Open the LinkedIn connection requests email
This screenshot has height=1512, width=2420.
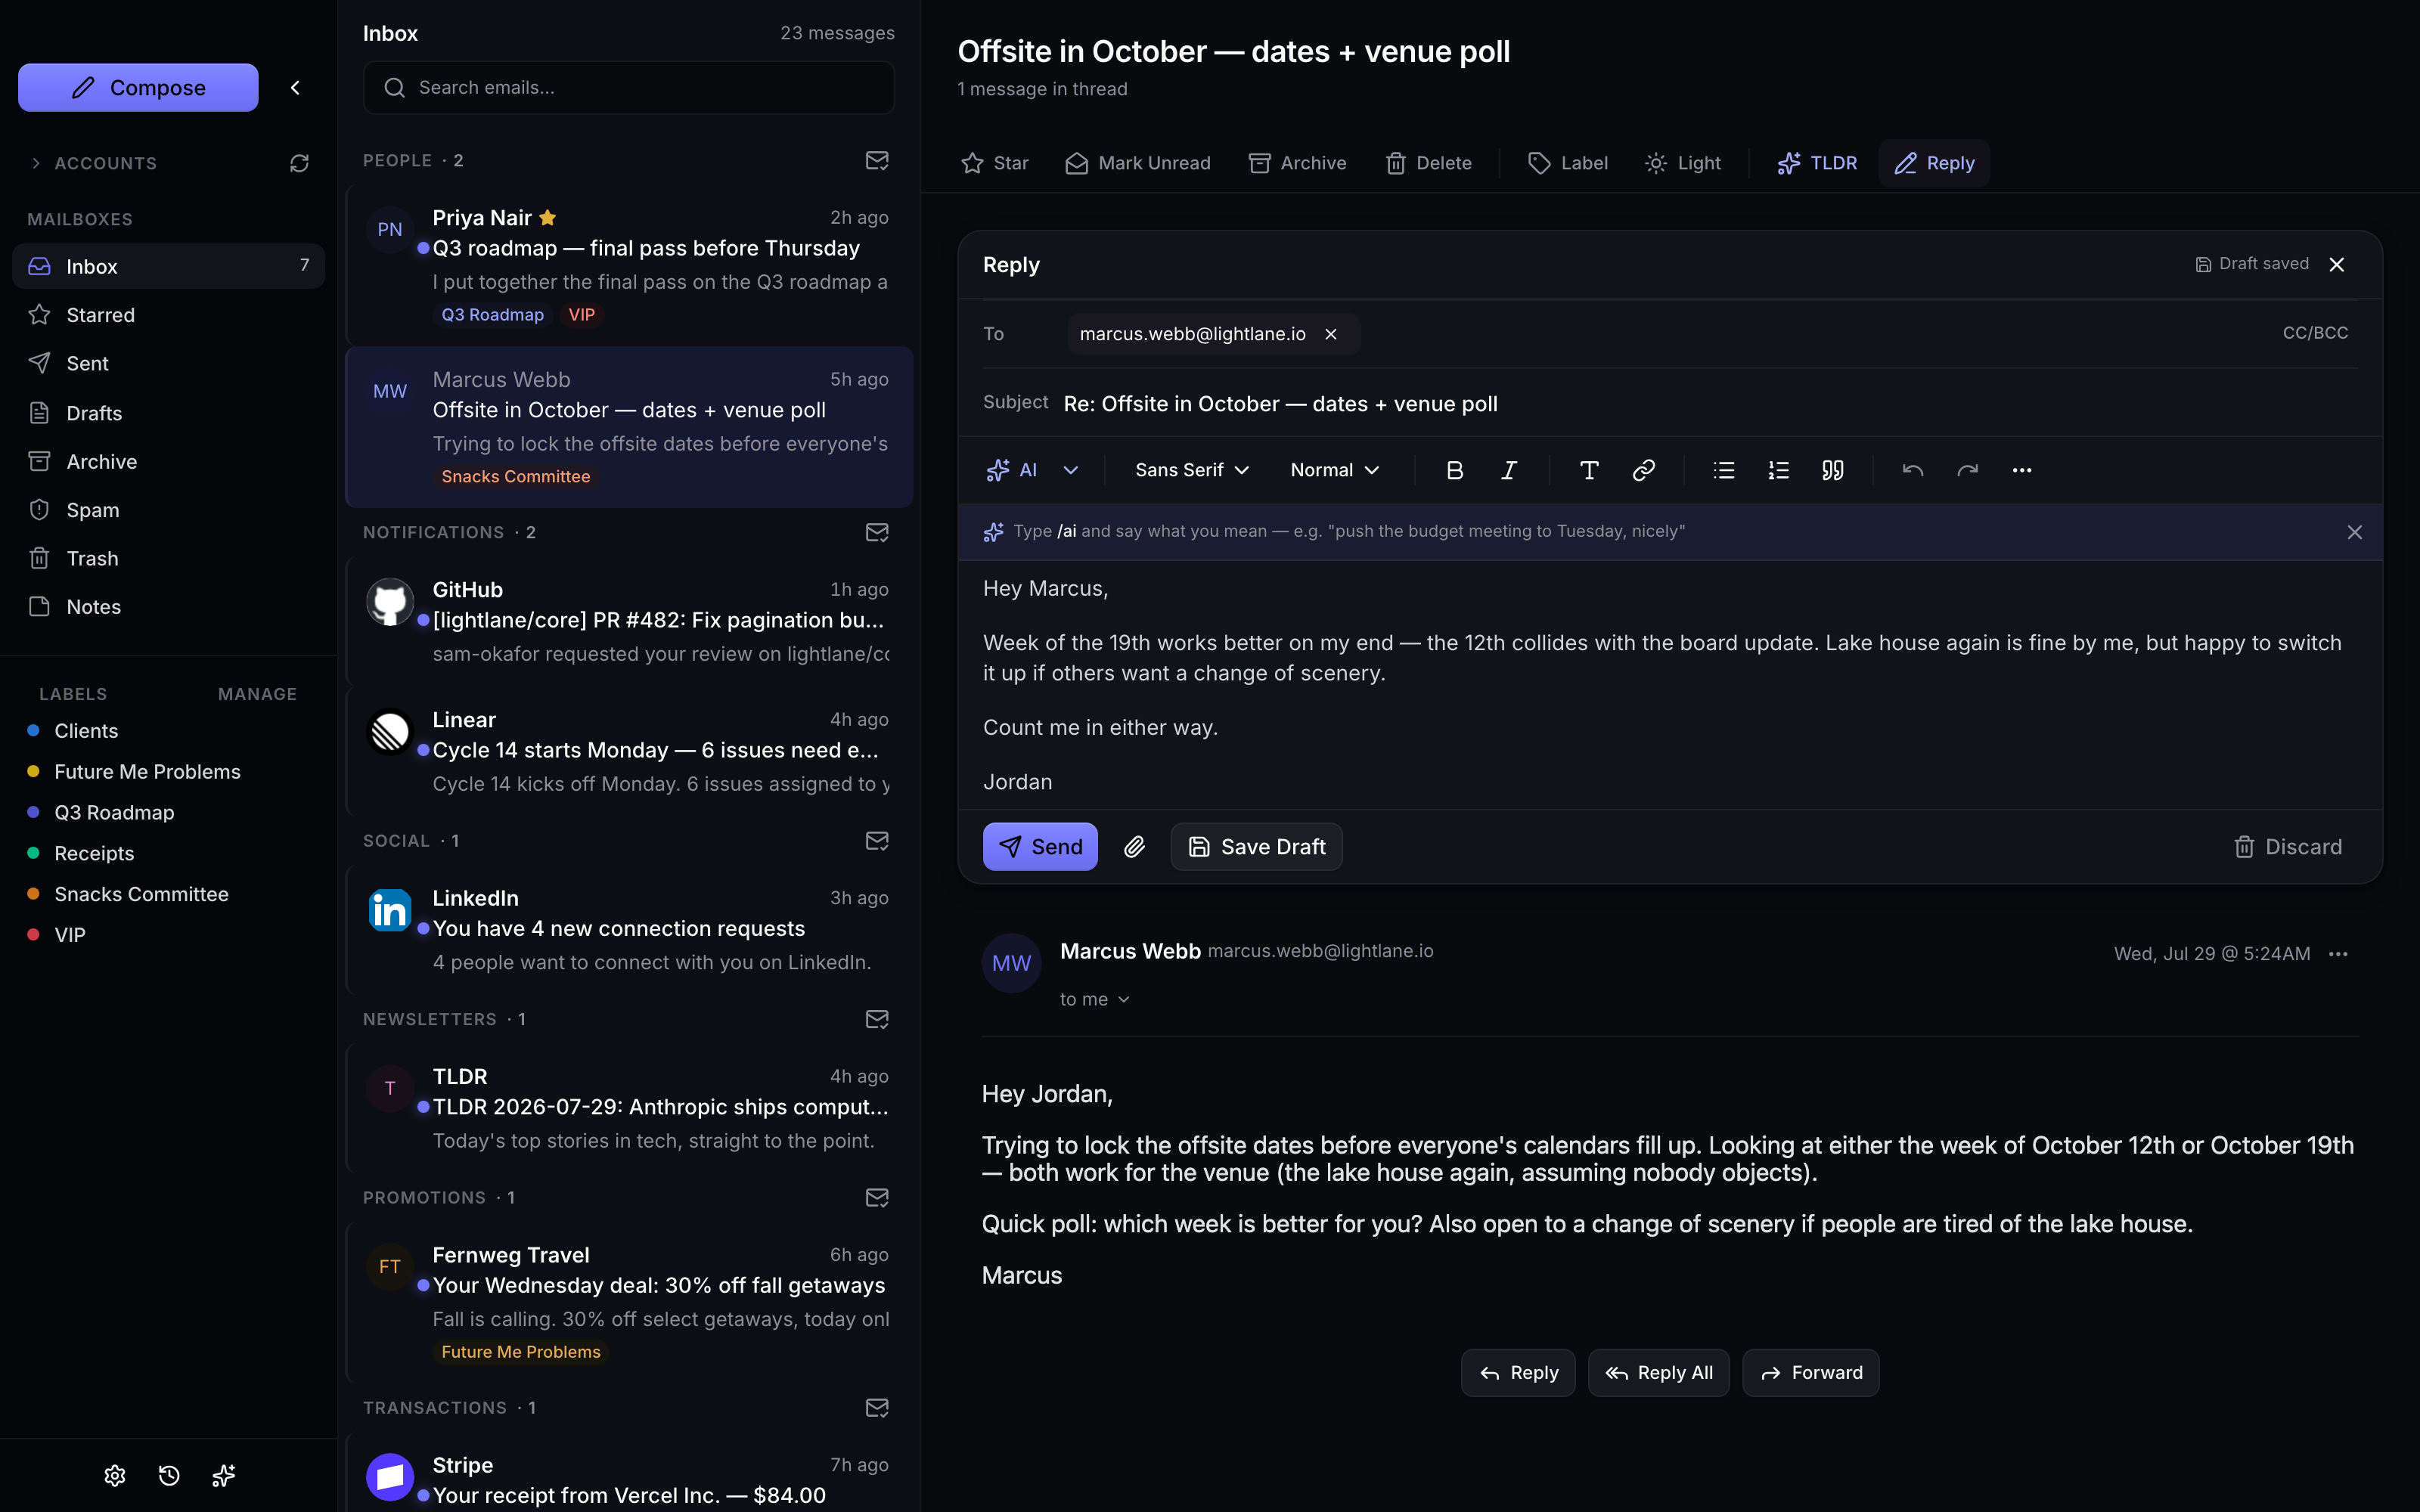coord(629,929)
